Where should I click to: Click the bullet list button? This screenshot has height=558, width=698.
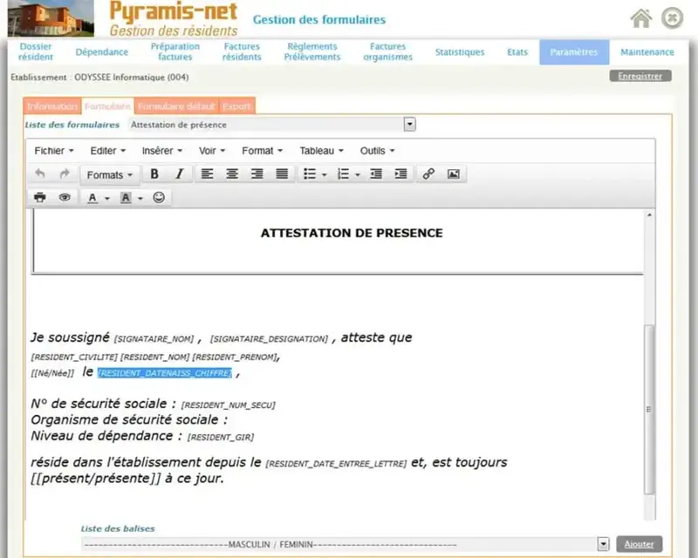tap(310, 174)
